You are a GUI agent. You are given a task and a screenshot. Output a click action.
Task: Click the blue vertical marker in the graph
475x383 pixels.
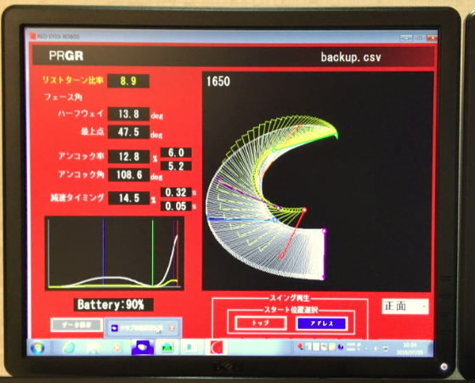(104, 253)
